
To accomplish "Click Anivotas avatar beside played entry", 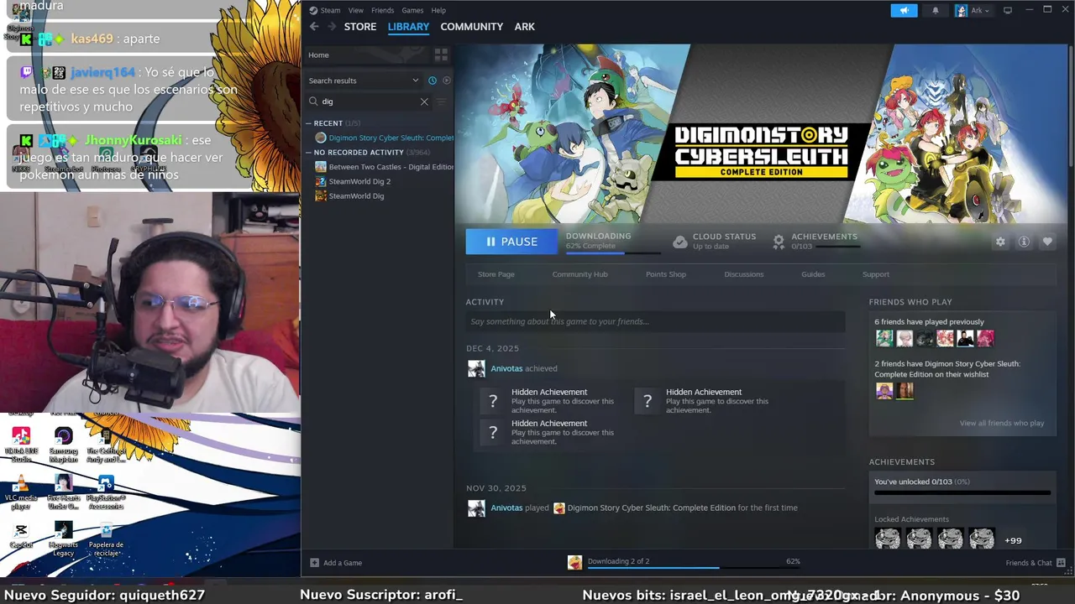I will pos(476,508).
